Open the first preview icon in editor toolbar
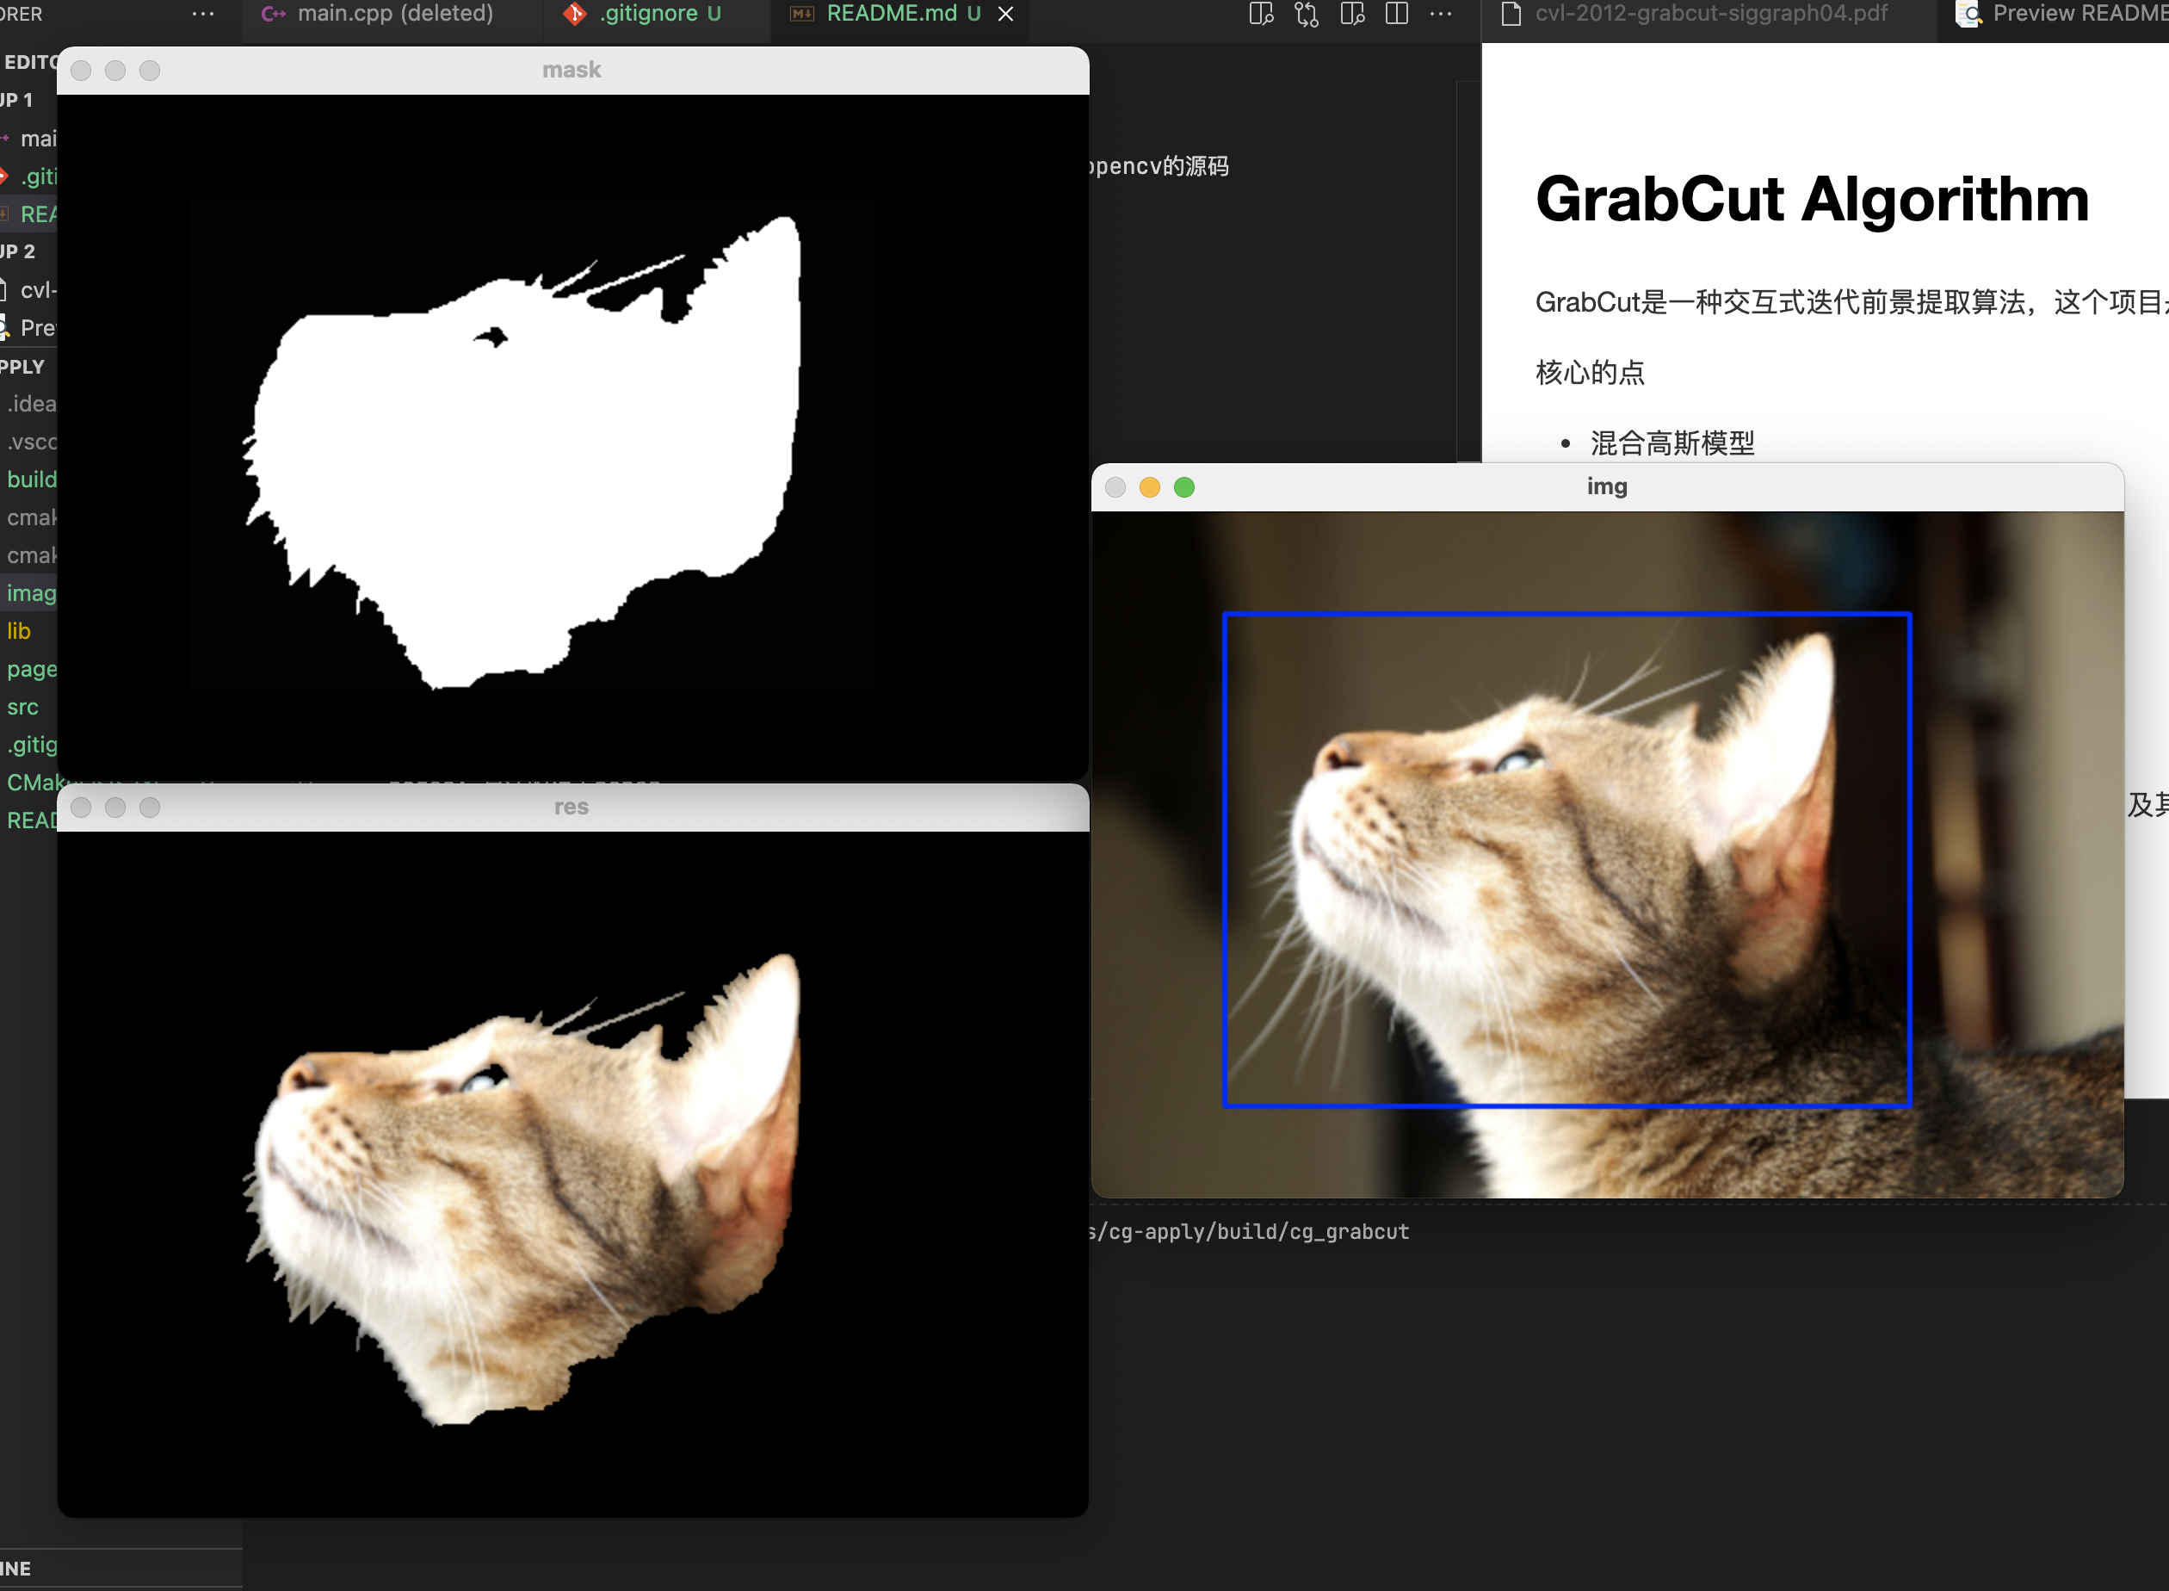 [x=1260, y=15]
